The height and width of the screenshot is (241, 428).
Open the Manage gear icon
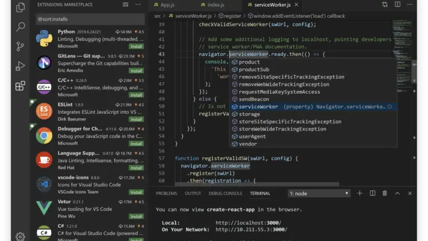(x=21, y=237)
